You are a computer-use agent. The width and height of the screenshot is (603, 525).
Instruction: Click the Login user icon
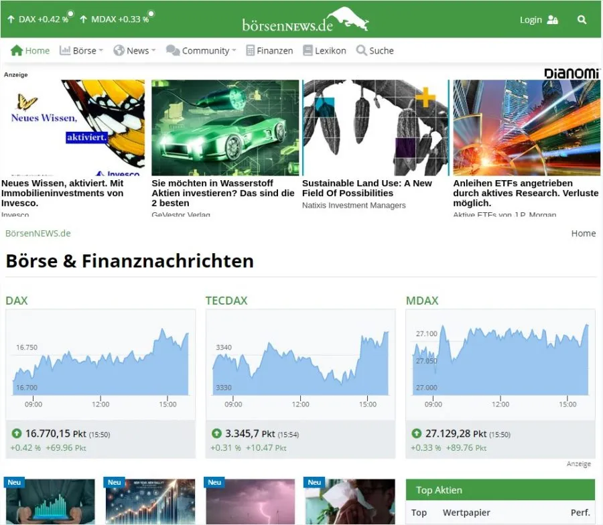(x=552, y=19)
